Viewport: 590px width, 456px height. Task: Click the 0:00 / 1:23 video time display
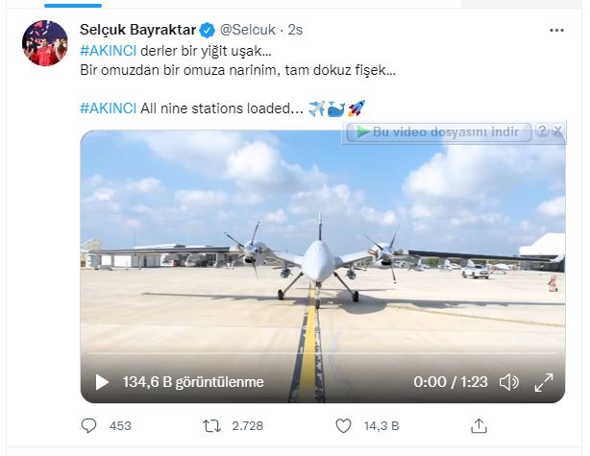(450, 382)
